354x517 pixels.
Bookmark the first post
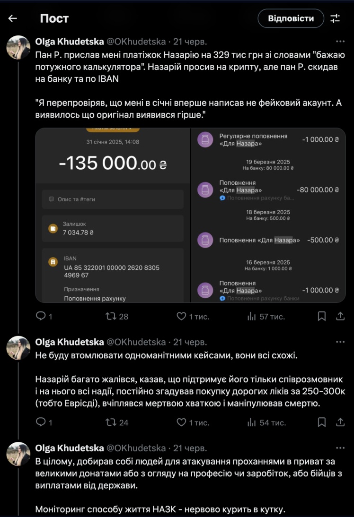[x=322, y=316]
